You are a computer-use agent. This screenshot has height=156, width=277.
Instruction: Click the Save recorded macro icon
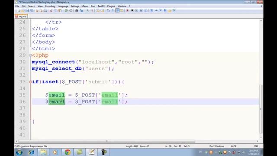pyautogui.click(x=146, y=10)
